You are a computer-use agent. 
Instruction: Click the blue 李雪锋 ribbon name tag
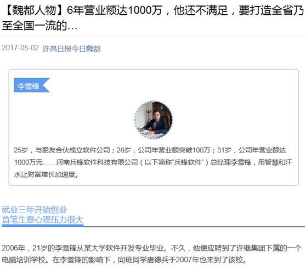32,85
